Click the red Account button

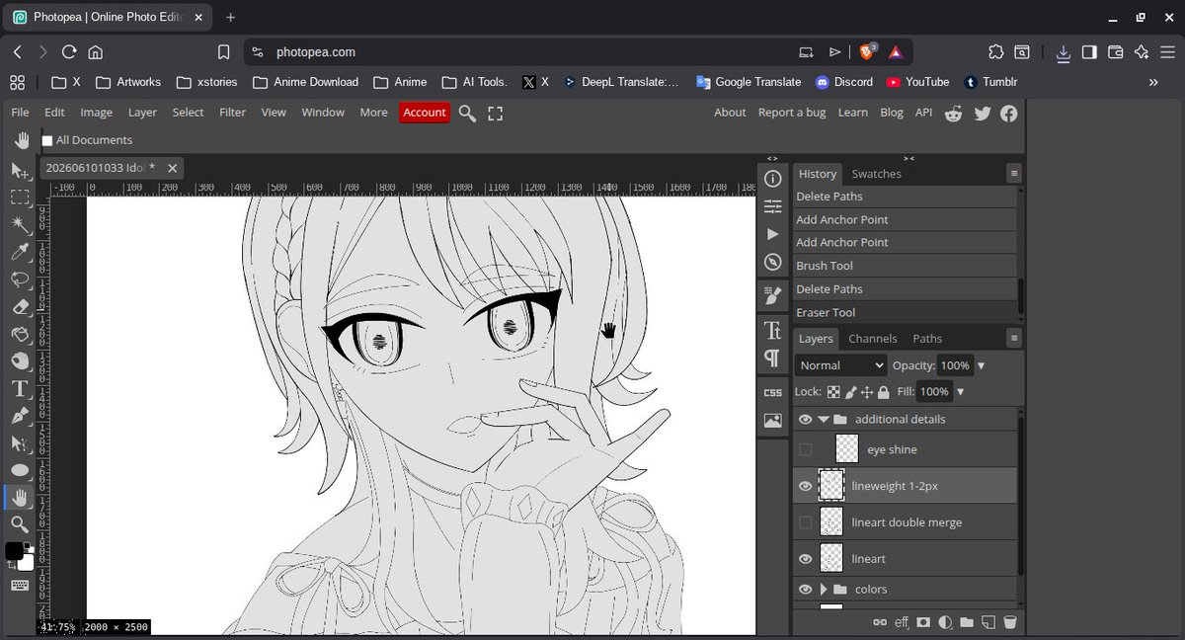[425, 113]
